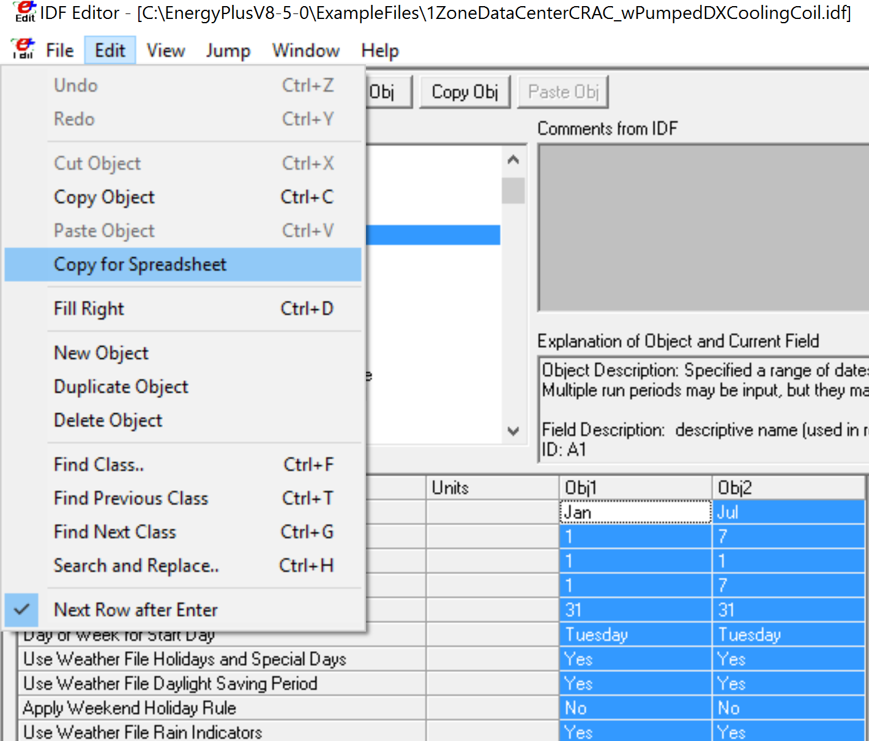Click the highlighted row in class list
Image resolution: width=869 pixels, height=741 pixels.
pyautogui.click(x=433, y=235)
